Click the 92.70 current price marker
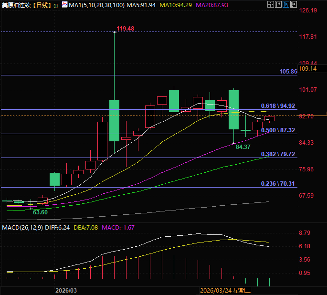 [x=306, y=116]
